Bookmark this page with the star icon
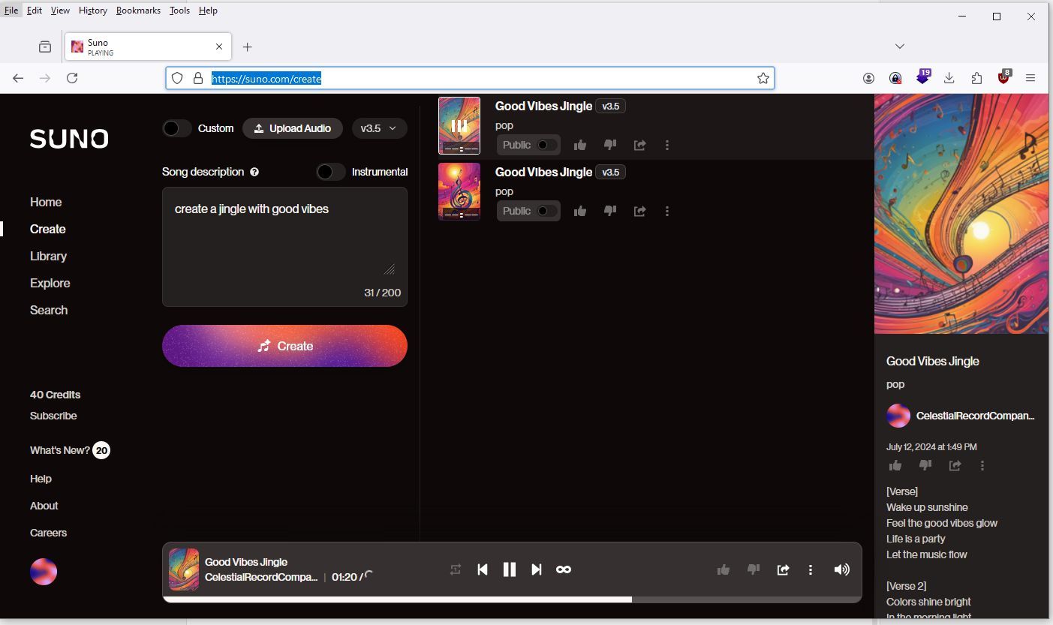 pyautogui.click(x=763, y=78)
